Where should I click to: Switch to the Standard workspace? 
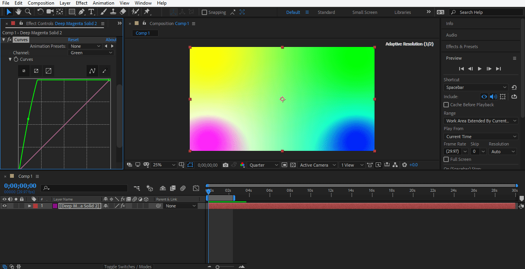click(326, 12)
